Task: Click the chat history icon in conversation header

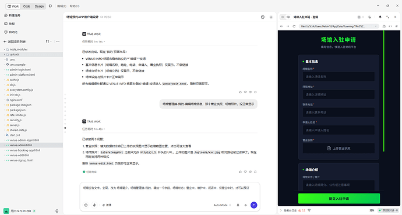Action: (263, 17)
